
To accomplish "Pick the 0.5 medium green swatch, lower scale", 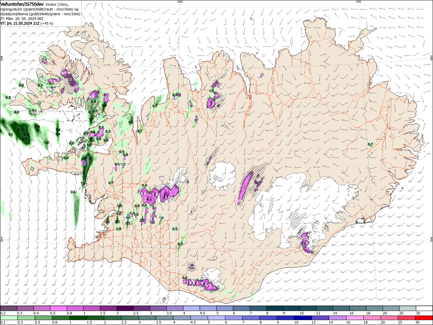I will [x=43, y=318].
